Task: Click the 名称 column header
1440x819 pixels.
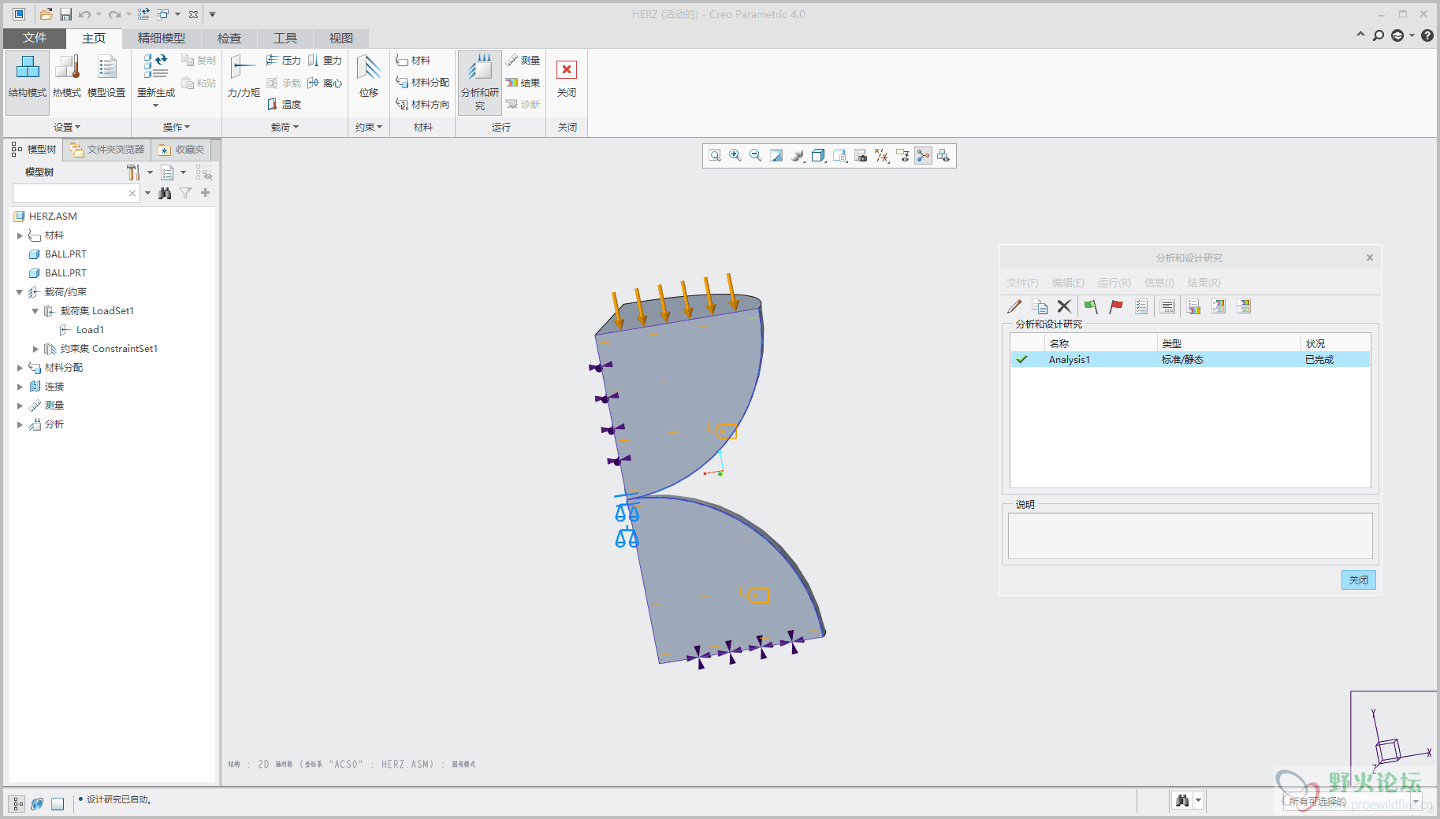Action: (1100, 343)
